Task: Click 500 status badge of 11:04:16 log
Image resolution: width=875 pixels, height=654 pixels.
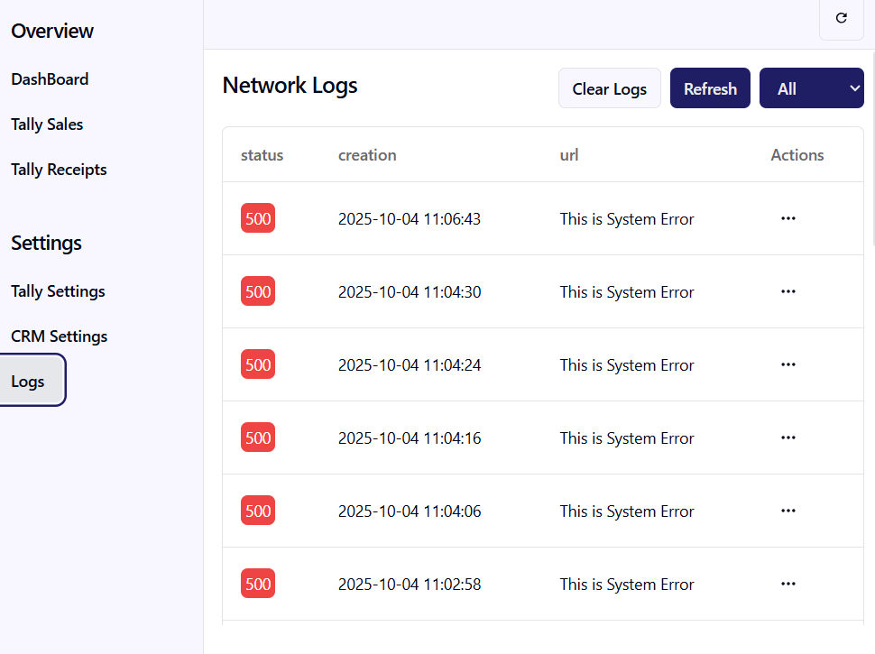Action: click(258, 438)
